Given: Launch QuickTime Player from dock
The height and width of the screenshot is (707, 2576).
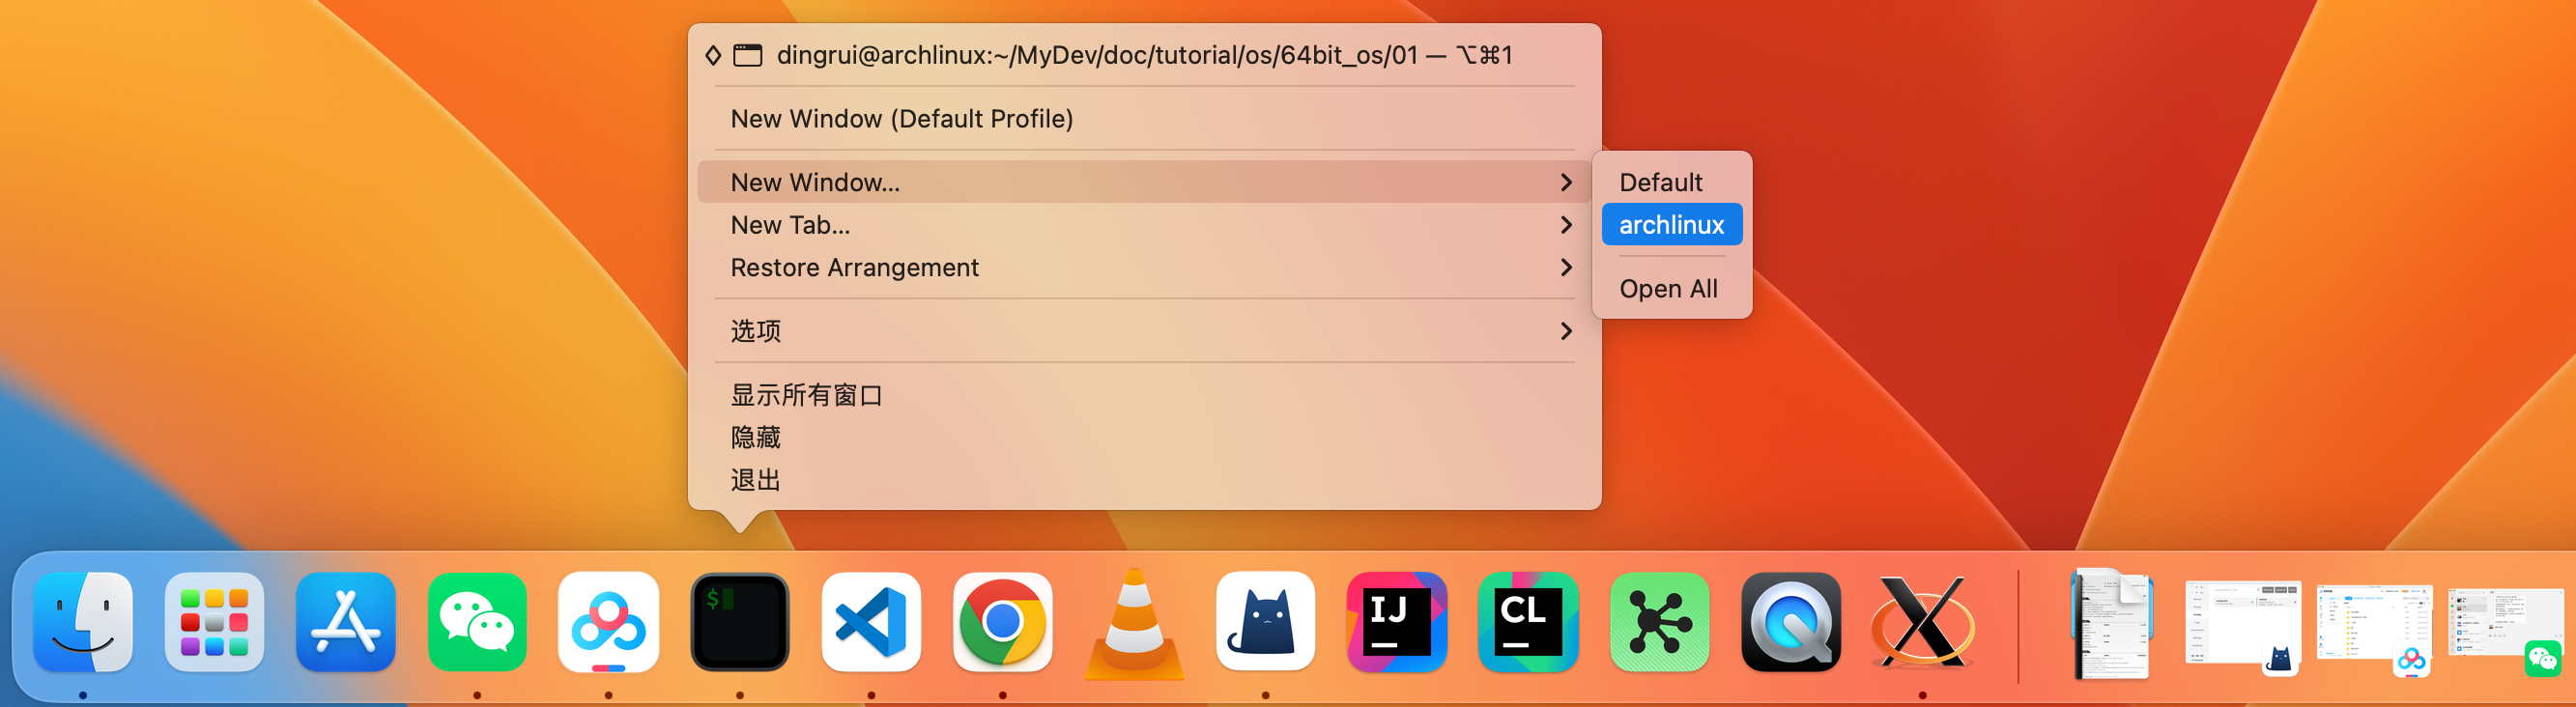Looking at the screenshot, I should pyautogui.click(x=1790, y=622).
